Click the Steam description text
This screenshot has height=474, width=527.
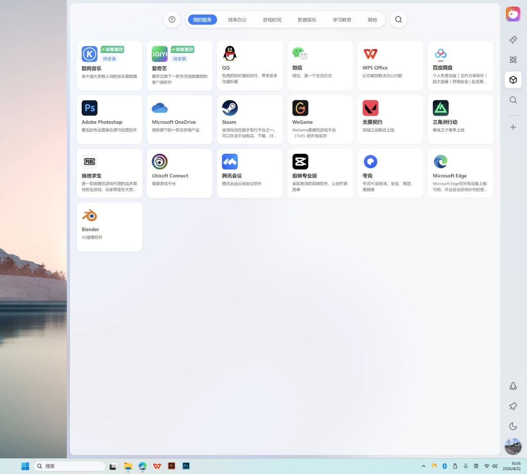(249, 133)
